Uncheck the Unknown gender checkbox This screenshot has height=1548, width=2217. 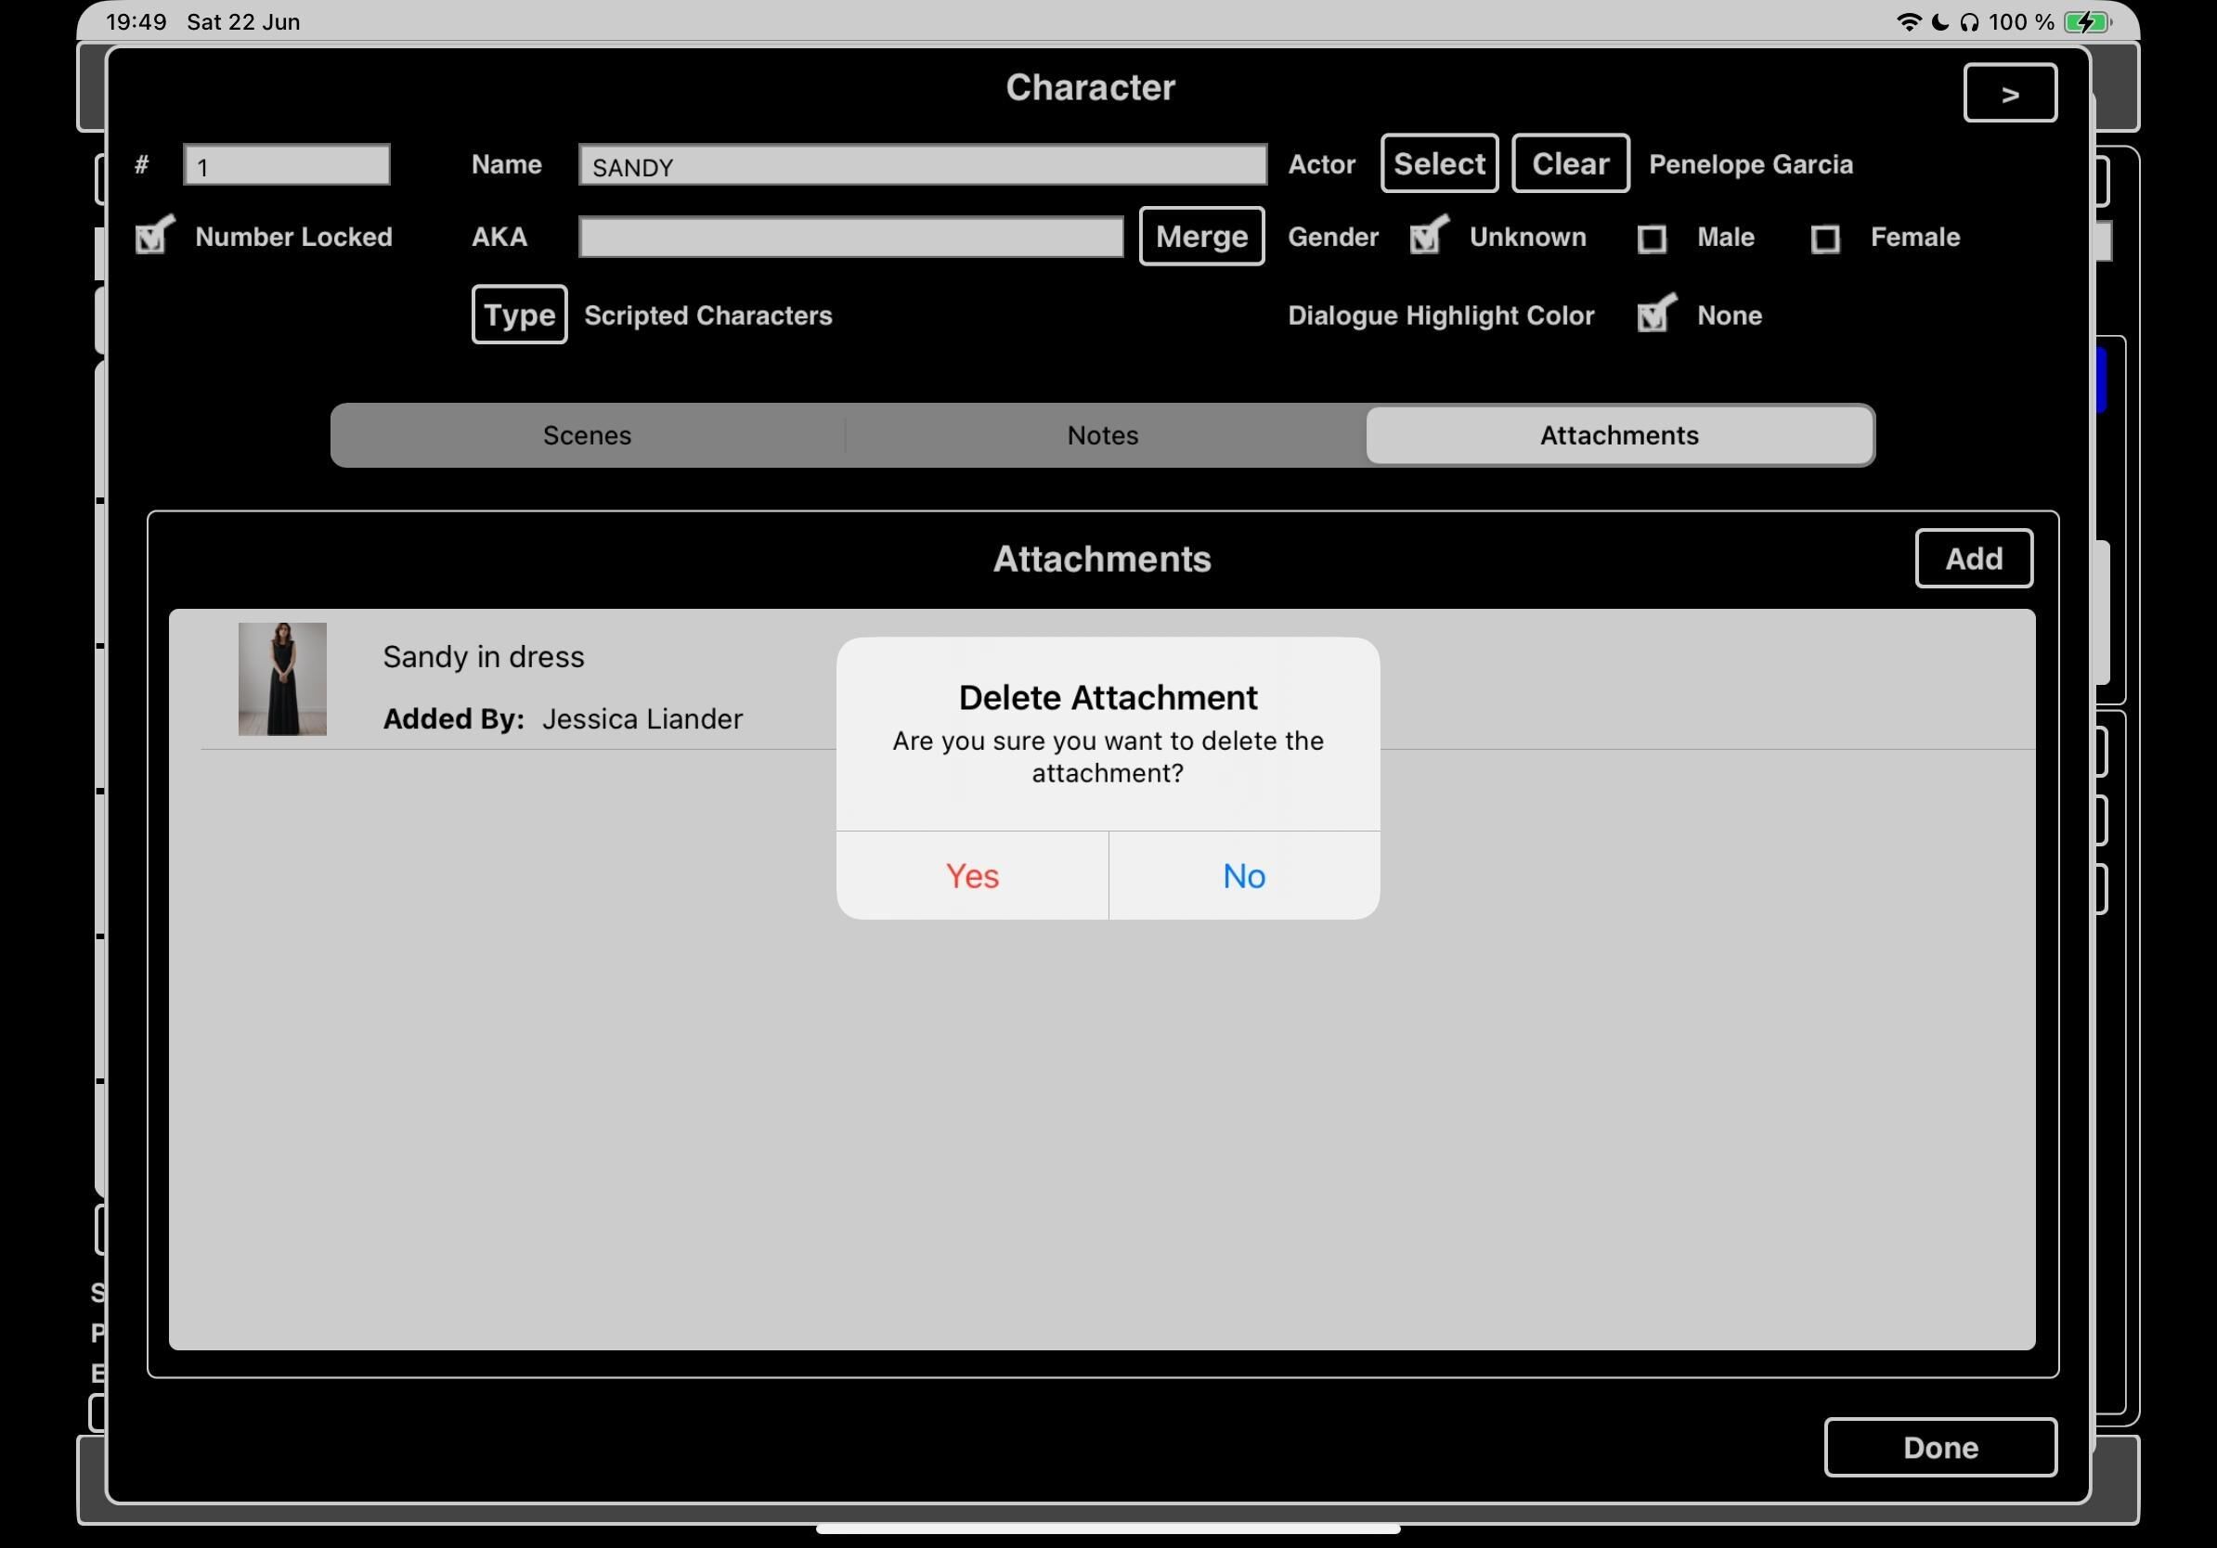tap(1427, 237)
